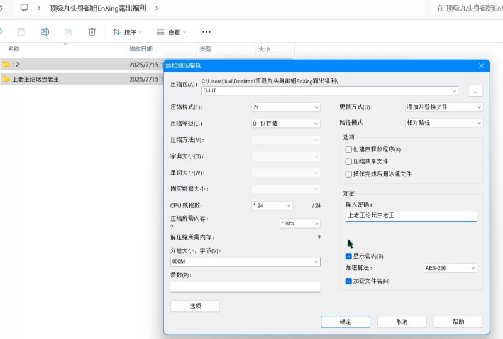
Task: Sort by 大小 column header
Action: coord(264,49)
